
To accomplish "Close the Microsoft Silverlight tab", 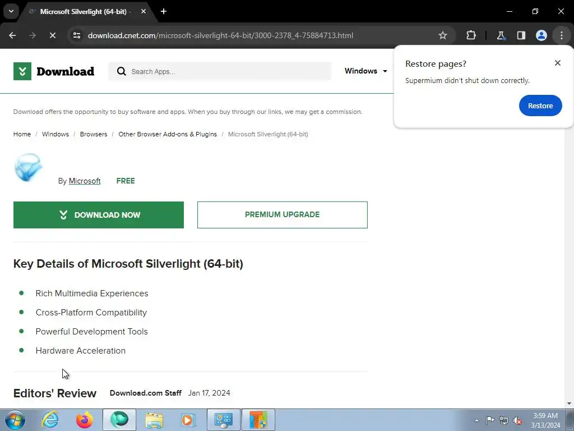I will click(143, 11).
